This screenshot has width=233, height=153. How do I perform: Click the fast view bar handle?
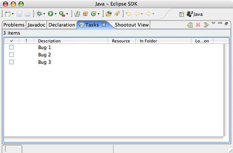(x=5, y=149)
